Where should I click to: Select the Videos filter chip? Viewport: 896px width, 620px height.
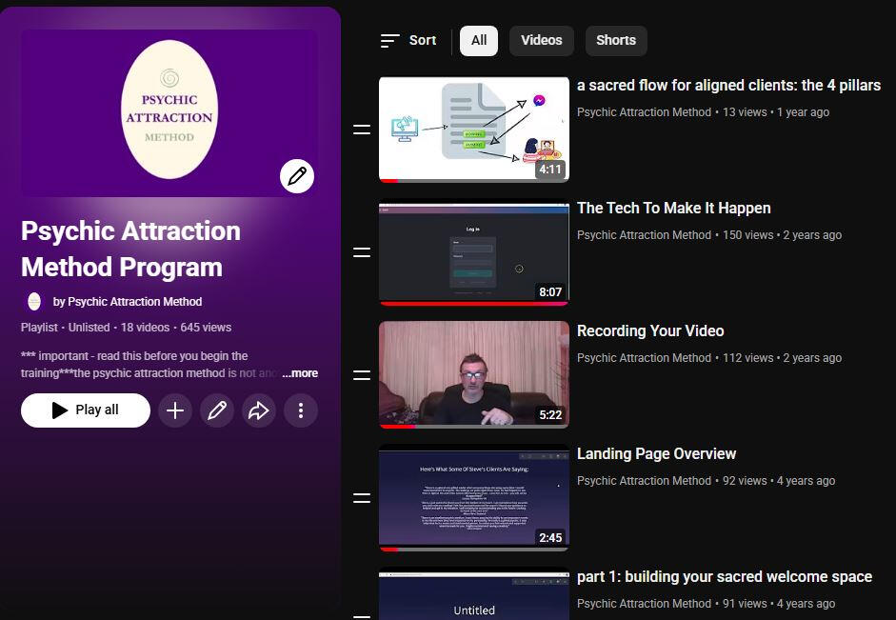pos(541,41)
